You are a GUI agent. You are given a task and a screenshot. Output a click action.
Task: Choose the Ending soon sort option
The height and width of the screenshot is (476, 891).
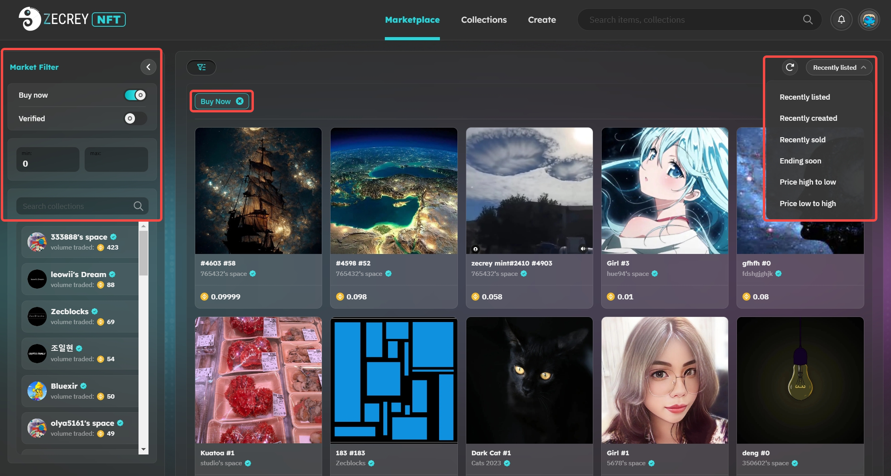800,161
